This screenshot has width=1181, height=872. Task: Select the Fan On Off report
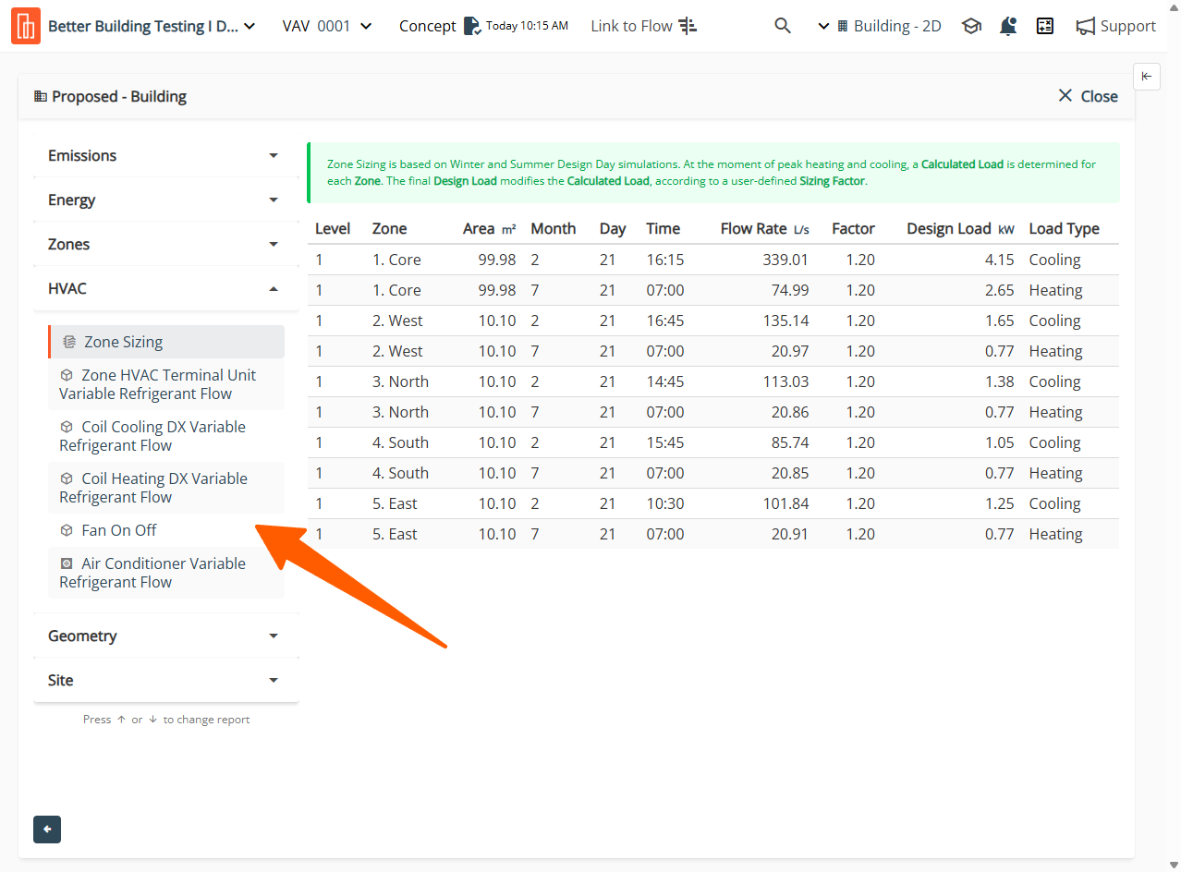(119, 530)
